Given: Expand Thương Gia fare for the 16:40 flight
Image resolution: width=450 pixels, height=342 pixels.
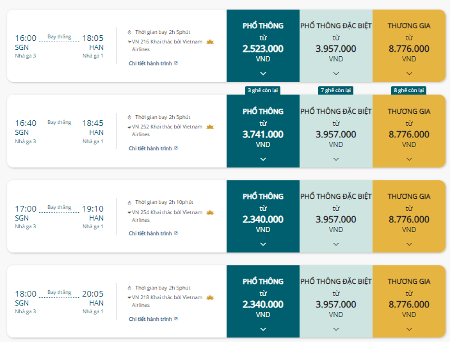Looking at the screenshot, I should tap(409, 159).
